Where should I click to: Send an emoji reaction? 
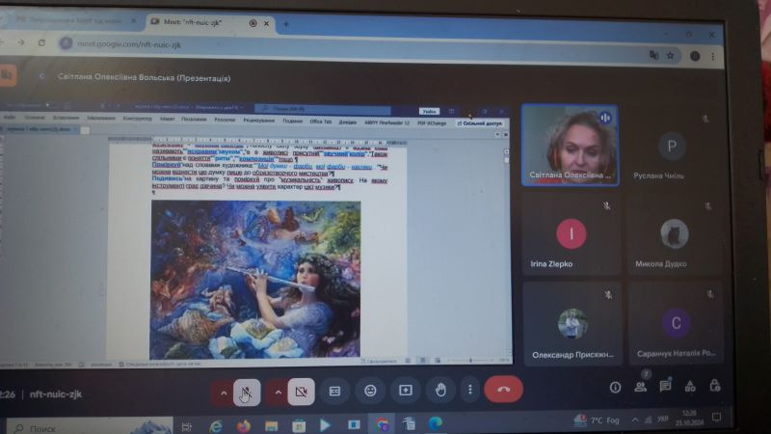370,391
